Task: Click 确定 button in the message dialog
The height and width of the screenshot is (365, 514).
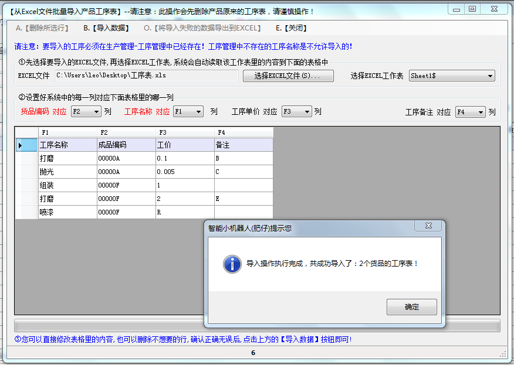Action: click(x=411, y=307)
